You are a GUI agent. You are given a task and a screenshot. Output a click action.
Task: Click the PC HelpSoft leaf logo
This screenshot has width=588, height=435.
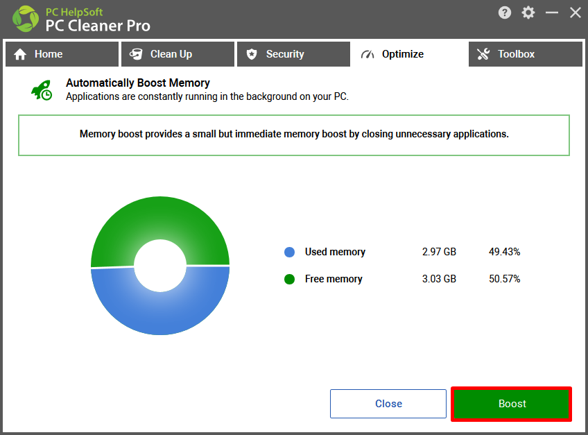click(26, 19)
